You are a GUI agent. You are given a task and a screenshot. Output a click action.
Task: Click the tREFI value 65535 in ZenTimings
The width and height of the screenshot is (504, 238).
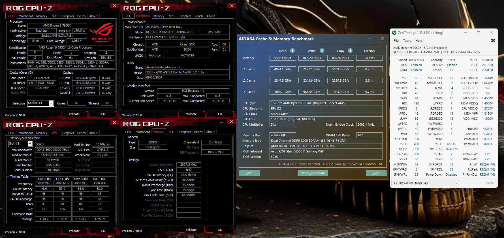point(451,144)
